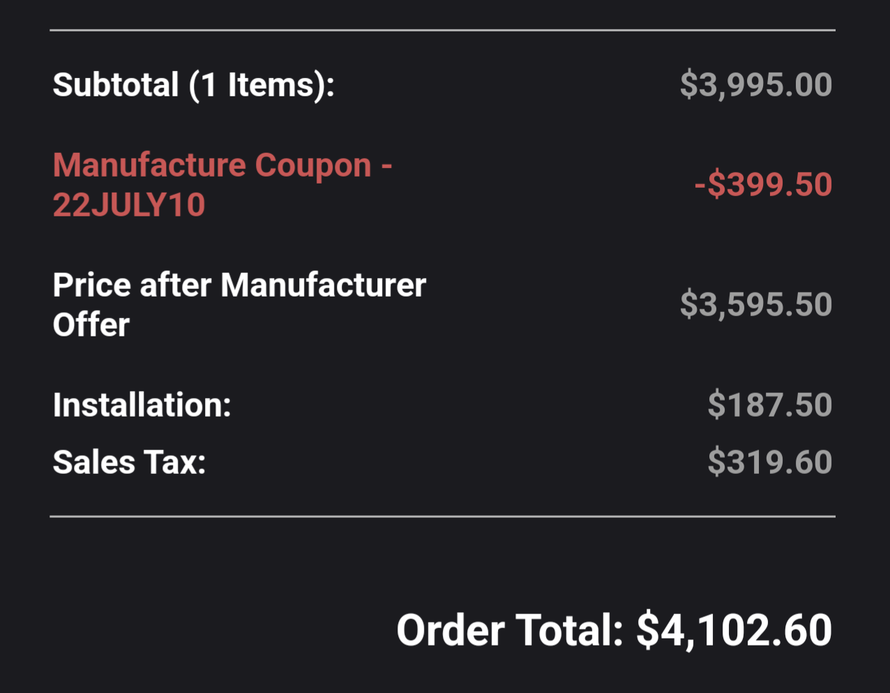
Task: Click the word "Manufacturer" in the price label
Action: (323, 285)
